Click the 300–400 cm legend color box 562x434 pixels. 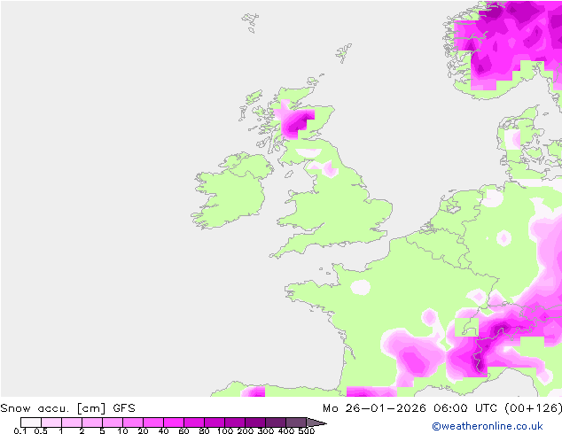pos(276,422)
